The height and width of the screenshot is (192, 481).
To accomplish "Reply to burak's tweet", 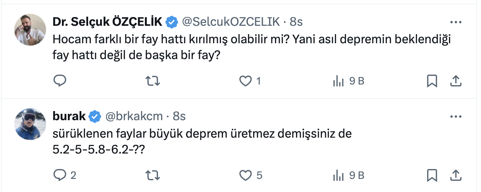I will (x=60, y=175).
